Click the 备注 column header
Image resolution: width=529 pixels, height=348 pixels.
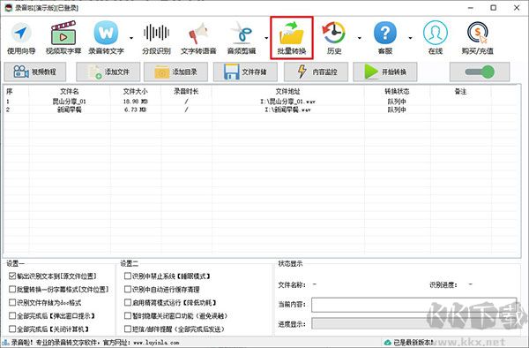coord(460,91)
